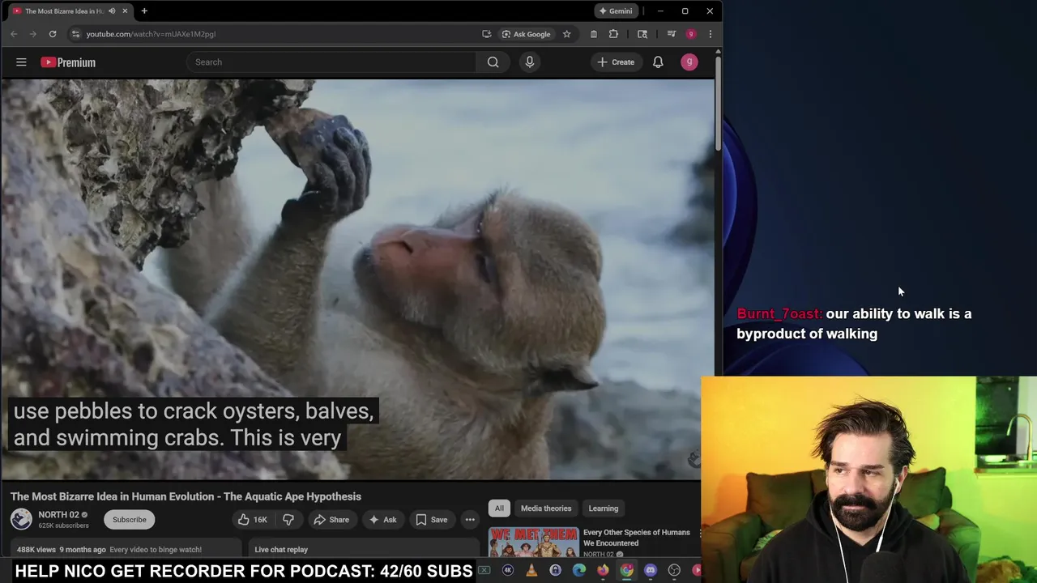Click Ask Google in address bar
Image resolution: width=1037 pixels, height=583 pixels.
click(x=526, y=34)
